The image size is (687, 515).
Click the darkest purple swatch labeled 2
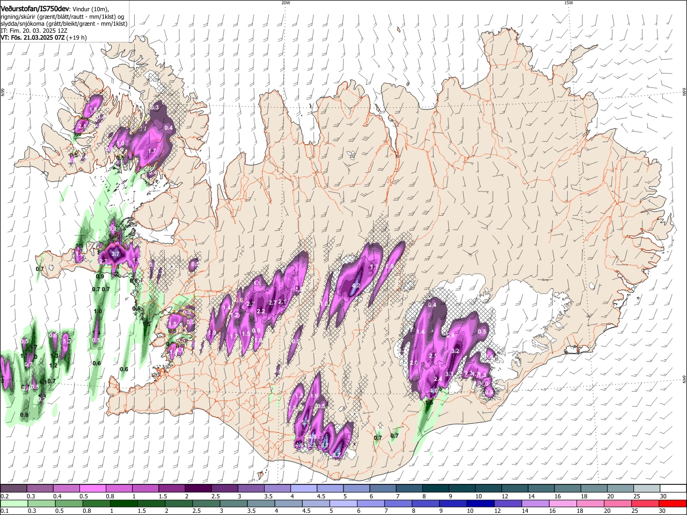click(x=198, y=488)
